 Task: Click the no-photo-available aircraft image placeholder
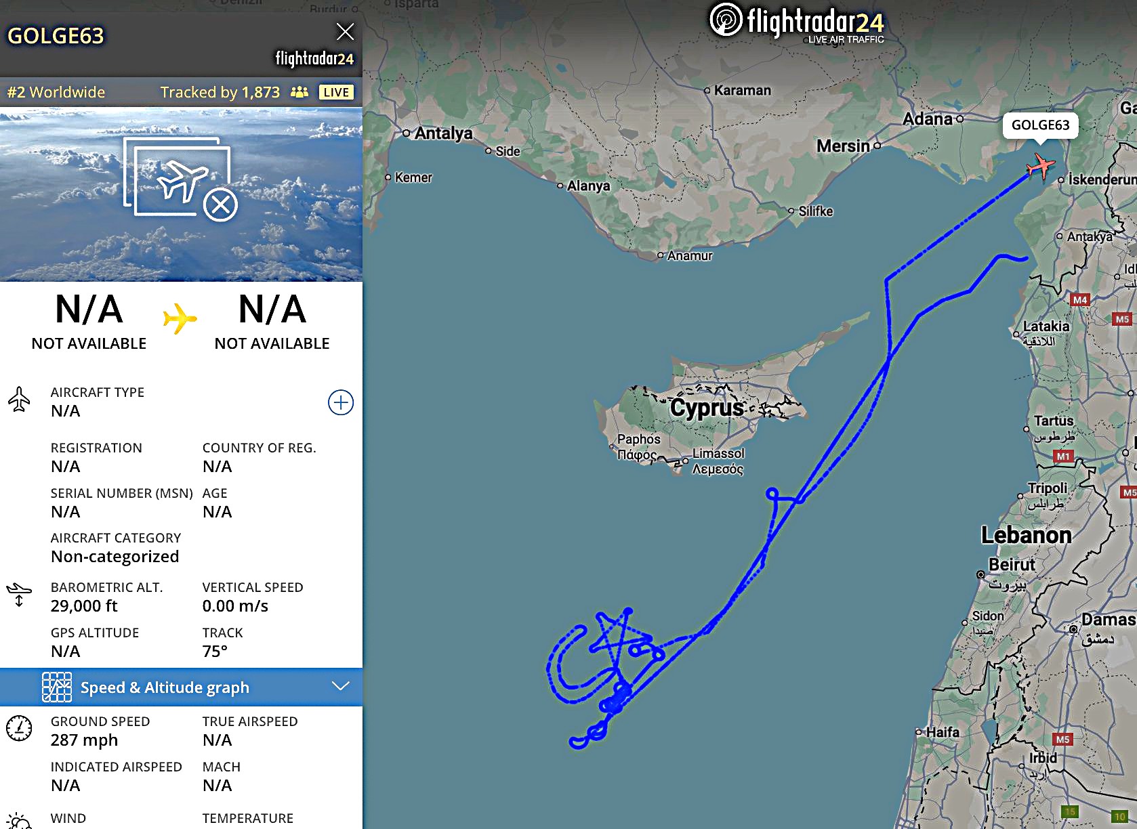(180, 179)
